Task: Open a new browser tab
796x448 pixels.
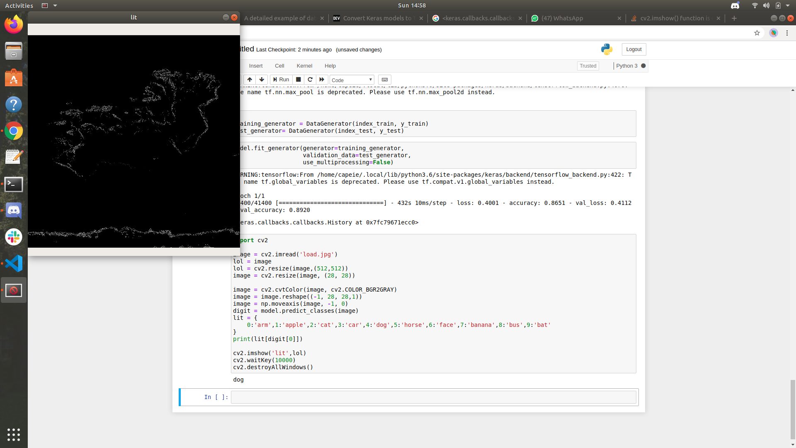Action: (734, 18)
